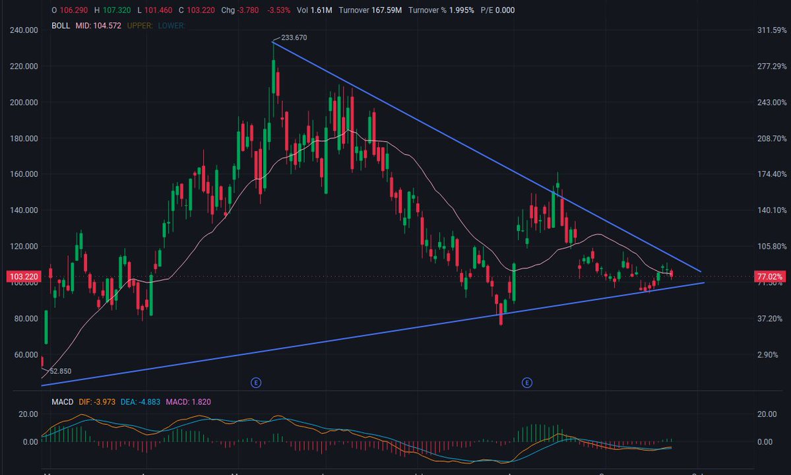Click the close price 'C 103.220'

(197, 10)
